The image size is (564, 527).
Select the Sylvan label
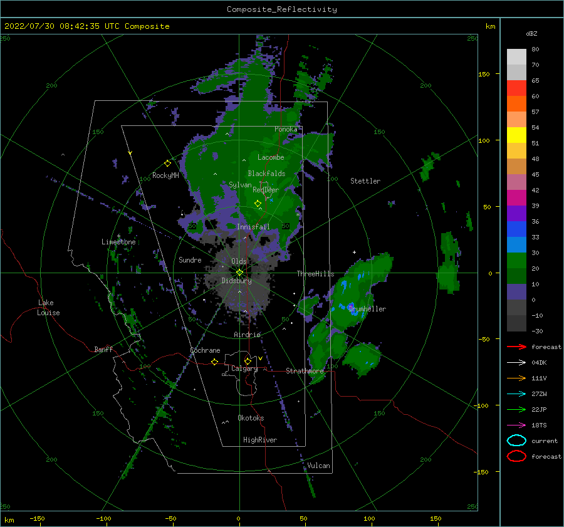(240, 185)
